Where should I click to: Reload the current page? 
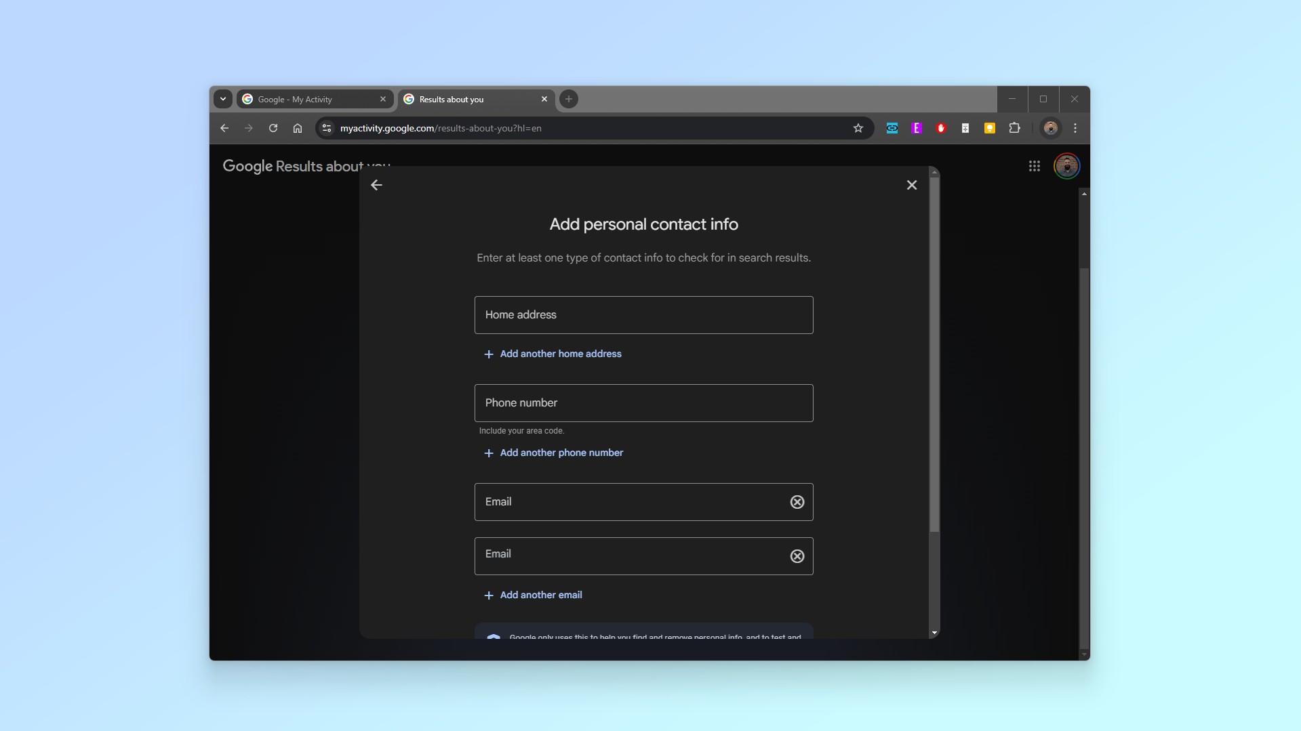(x=273, y=128)
